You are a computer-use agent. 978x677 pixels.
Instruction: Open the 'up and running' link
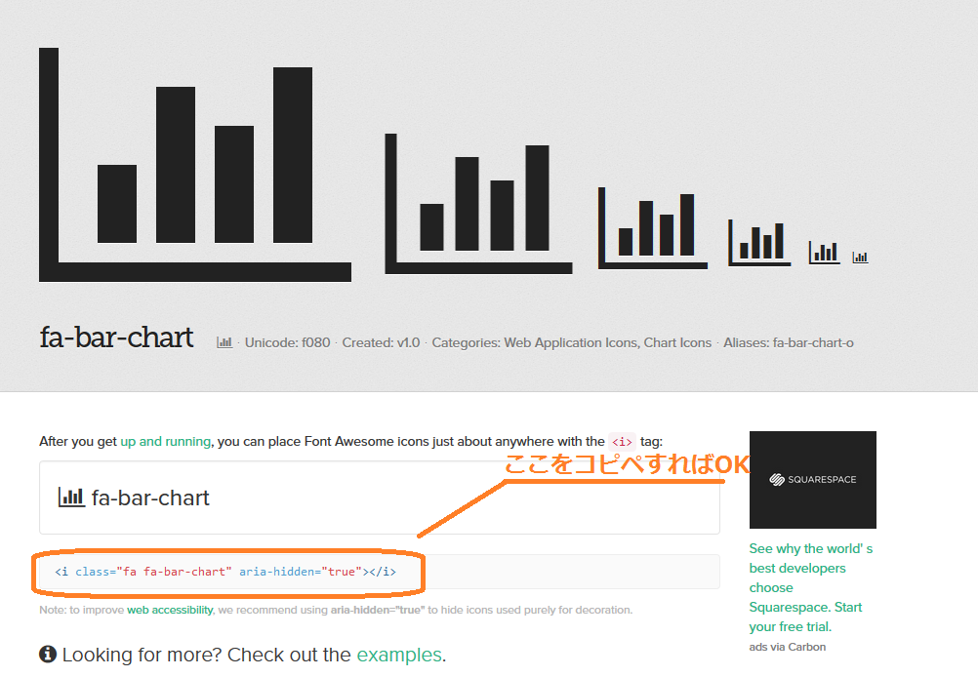coord(165,441)
